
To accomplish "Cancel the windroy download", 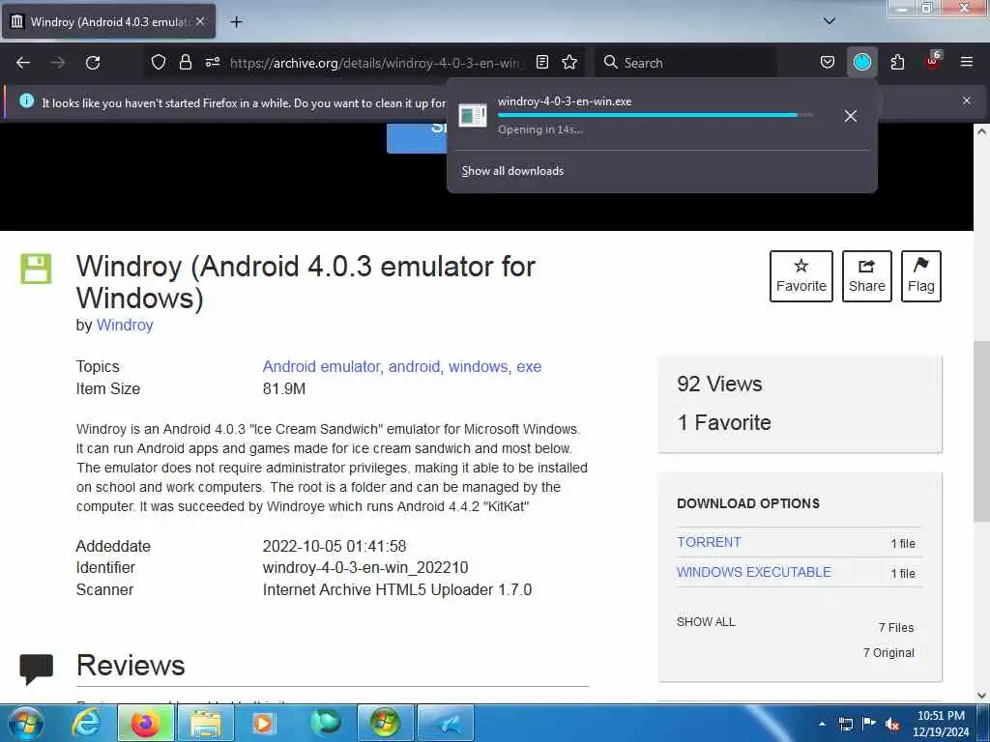I will [x=851, y=116].
